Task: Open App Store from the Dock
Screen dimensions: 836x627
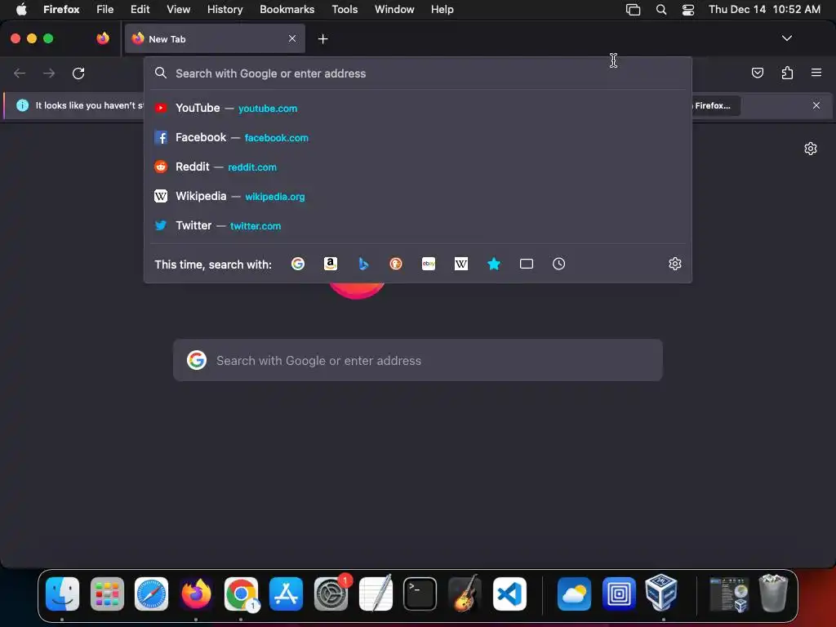Action: click(286, 594)
